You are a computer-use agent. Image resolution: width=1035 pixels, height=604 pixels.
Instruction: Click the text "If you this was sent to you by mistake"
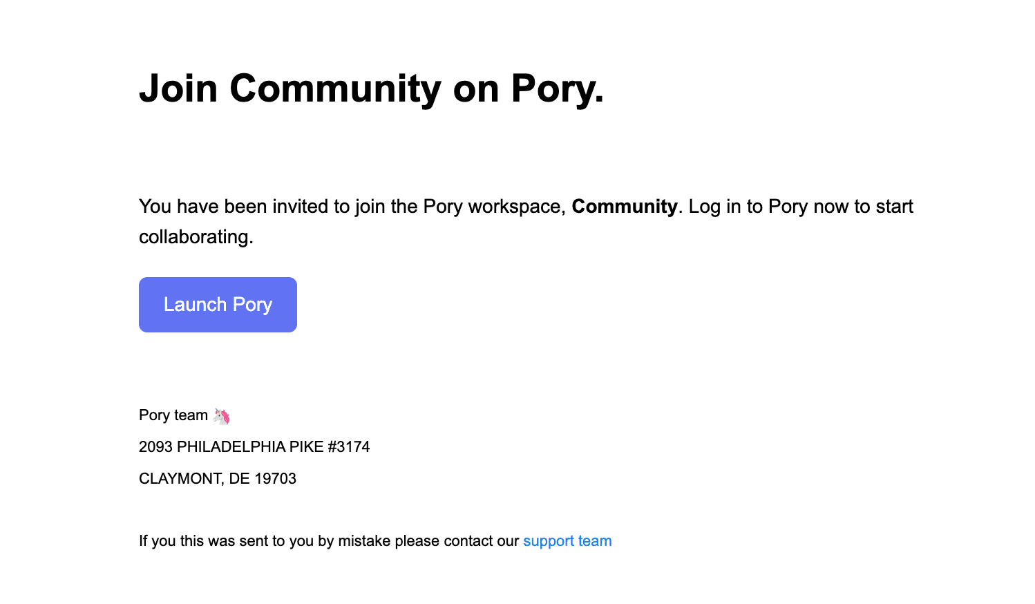click(265, 541)
